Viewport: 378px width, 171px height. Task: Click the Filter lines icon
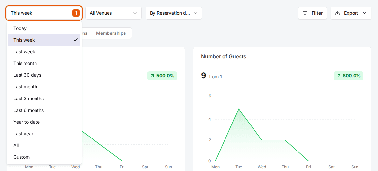305,13
